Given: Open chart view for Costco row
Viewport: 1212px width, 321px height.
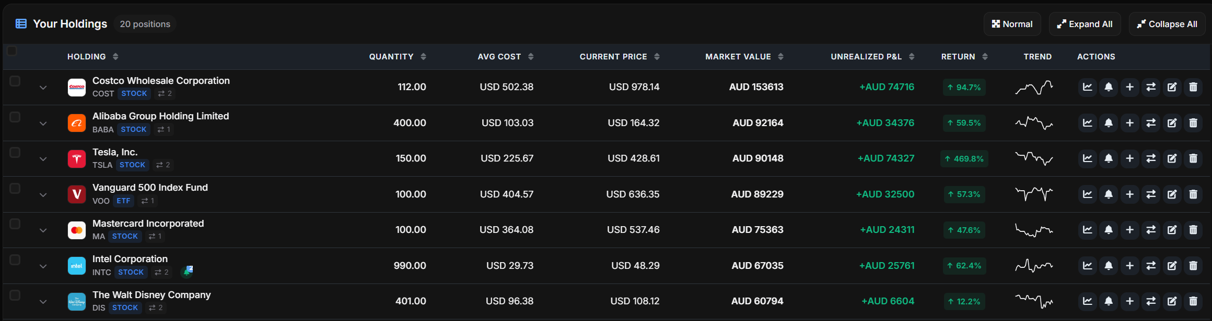Looking at the screenshot, I should click(x=1087, y=87).
